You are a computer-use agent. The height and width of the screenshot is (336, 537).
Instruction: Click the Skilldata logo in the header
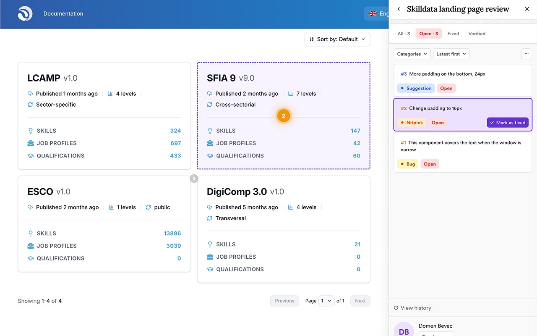[25, 14]
